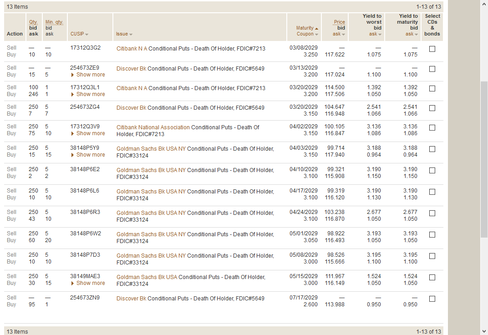The height and width of the screenshot is (335, 488).
Task: Click Sell for CUSIP 17312Q3L1
Action: click(x=11, y=87)
